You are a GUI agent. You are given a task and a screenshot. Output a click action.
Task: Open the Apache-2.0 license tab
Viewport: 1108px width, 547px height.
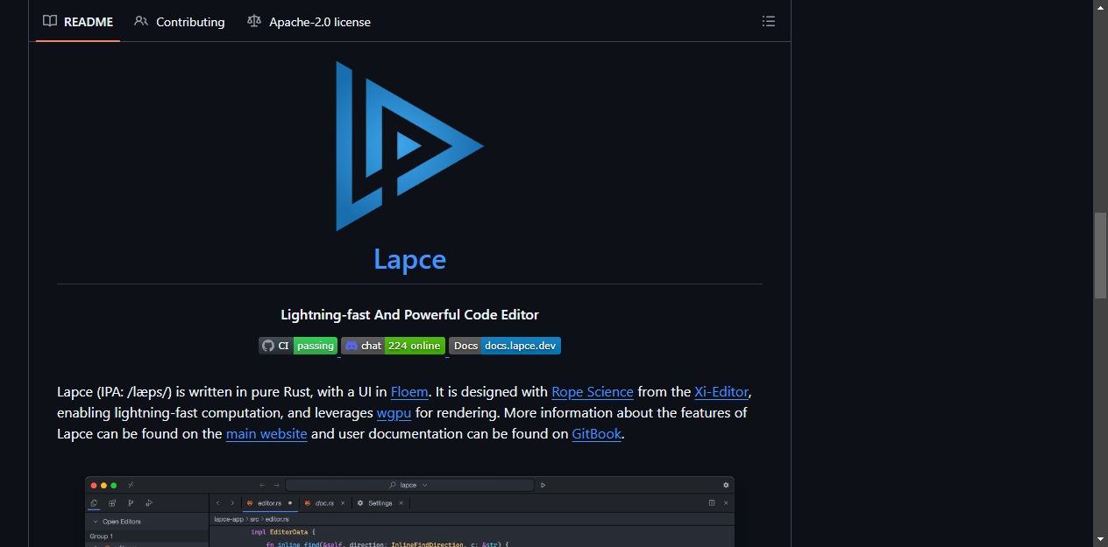pos(309,21)
